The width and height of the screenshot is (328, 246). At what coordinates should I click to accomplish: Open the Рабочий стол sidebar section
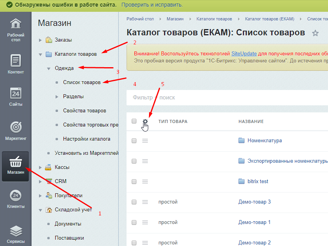[16, 30]
